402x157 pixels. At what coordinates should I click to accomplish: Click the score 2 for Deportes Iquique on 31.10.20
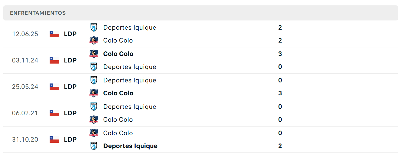[x=280, y=146]
